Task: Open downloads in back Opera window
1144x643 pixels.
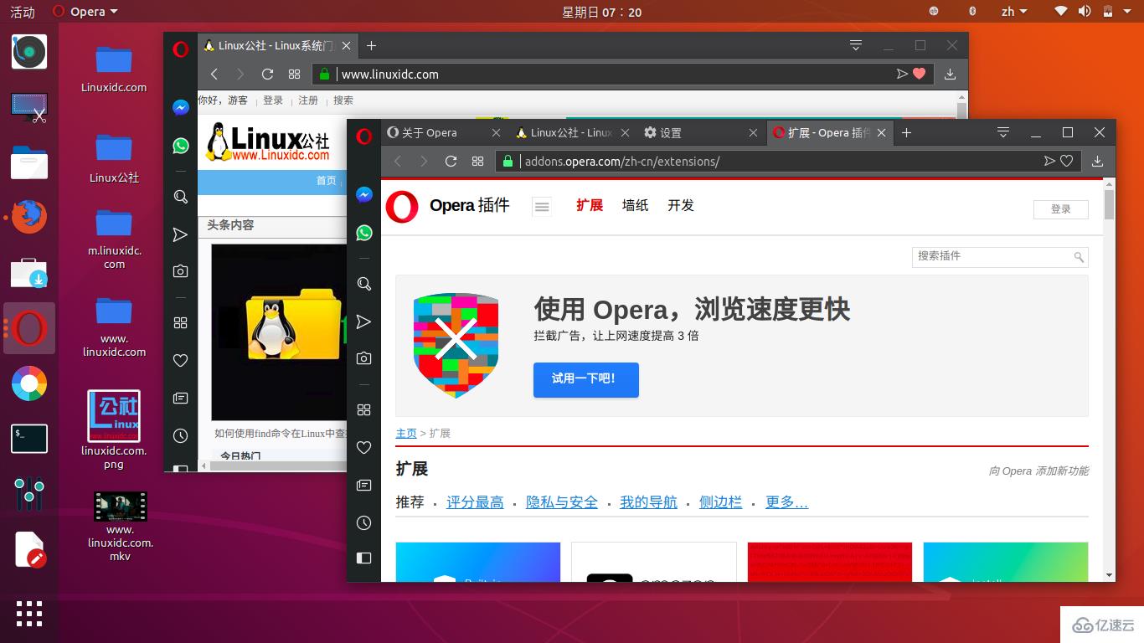Action: 950,74
